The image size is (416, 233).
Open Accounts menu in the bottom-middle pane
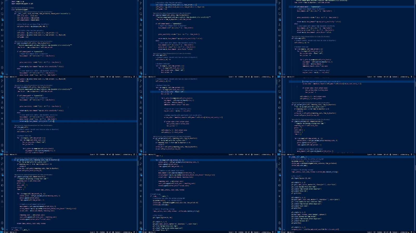coord(141,223)
